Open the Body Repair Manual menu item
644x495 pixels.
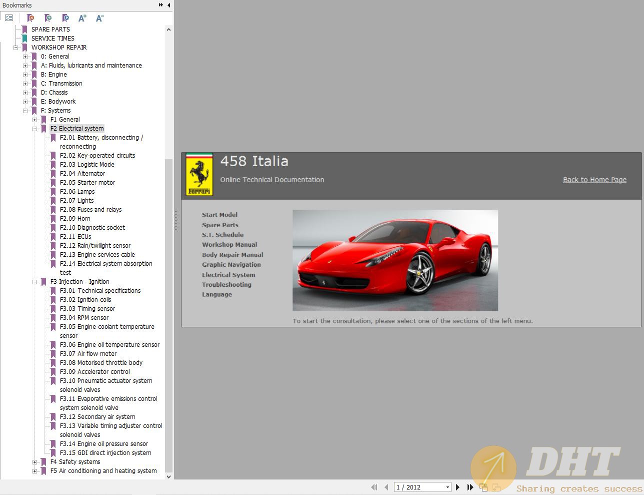click(x=232, y=255)
